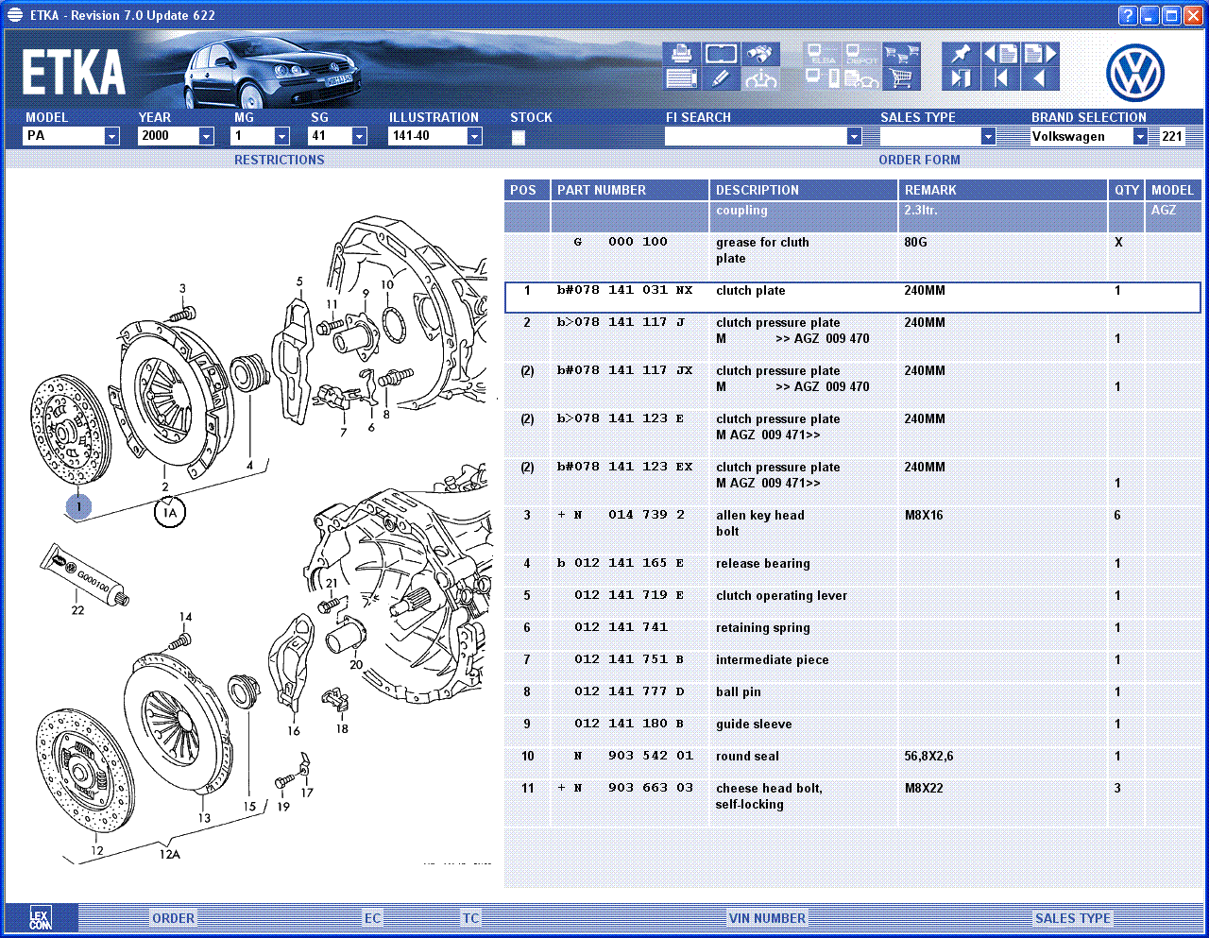Jump to first entry arrow icon
The width and height of the screenshot is (1209, 938).
[x=1000, y=78]
